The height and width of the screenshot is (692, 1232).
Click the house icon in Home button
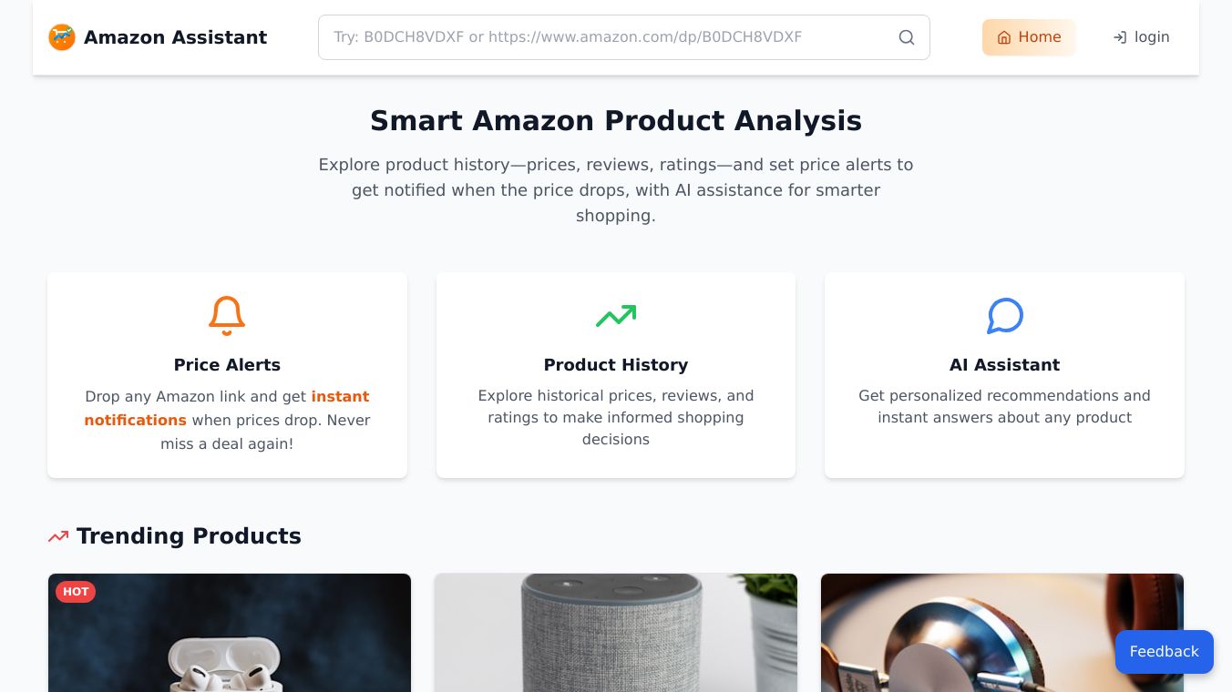pos(1004,37)
